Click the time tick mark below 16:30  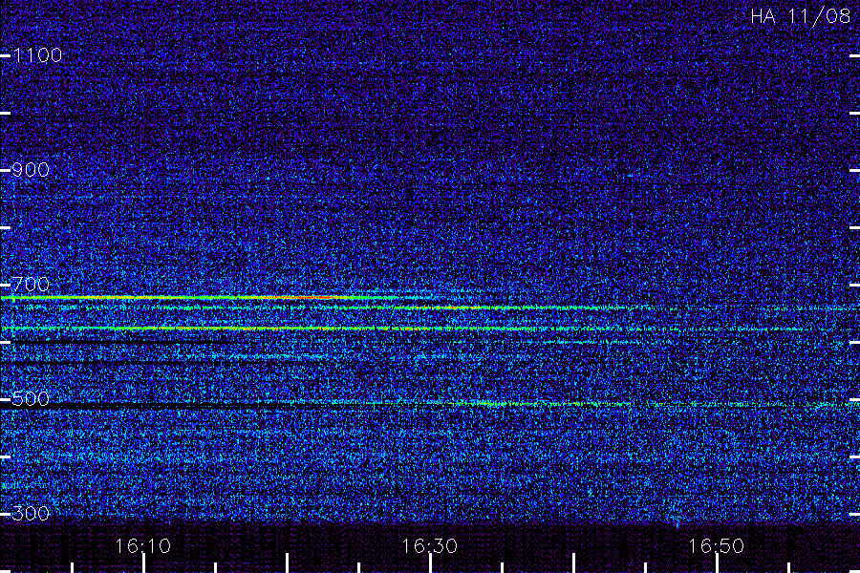[430, 563]
